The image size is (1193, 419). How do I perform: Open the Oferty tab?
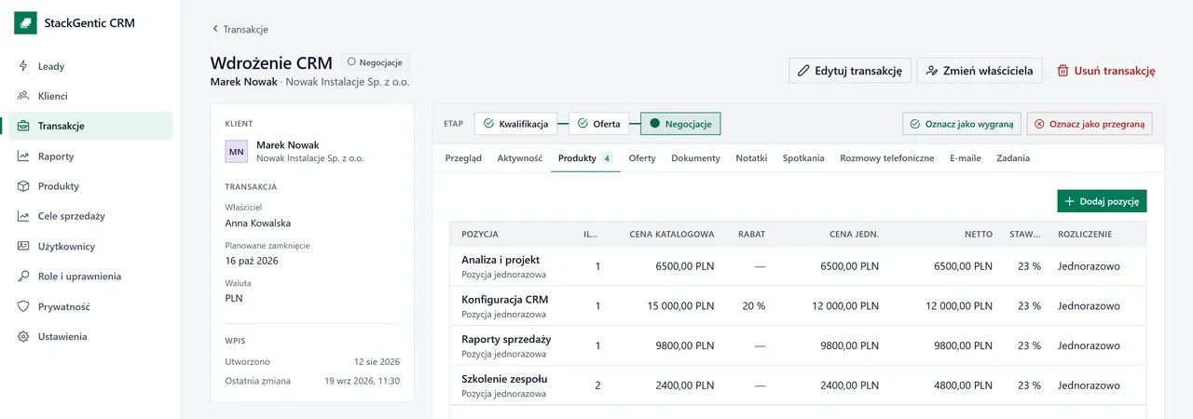coord(642,158)
